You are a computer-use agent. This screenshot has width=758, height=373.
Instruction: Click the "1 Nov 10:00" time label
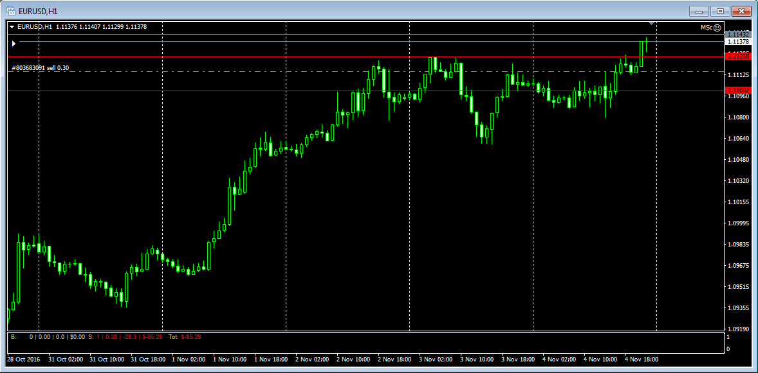pos(230,360)
